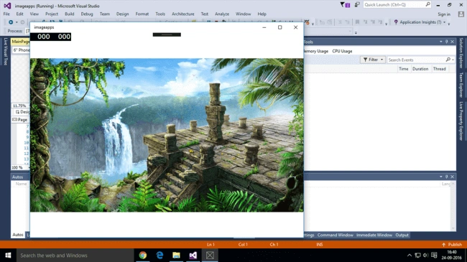This screenshot has width=467, height=262.
Task: Open the Filter dropdown in Diagnostic Tools
Action: pos(373,60)
